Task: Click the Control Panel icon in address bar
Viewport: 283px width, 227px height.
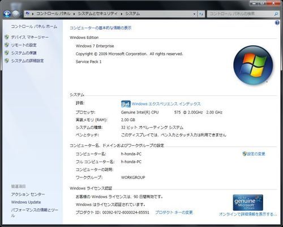Action: tap(28, 14)
